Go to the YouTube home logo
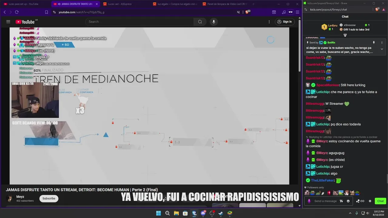Viewport: 388px width, 218px height. (x=25, y=22)
